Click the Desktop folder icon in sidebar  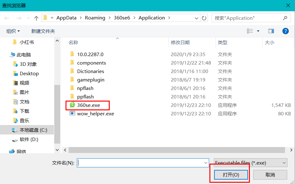(x=15, y=74)
